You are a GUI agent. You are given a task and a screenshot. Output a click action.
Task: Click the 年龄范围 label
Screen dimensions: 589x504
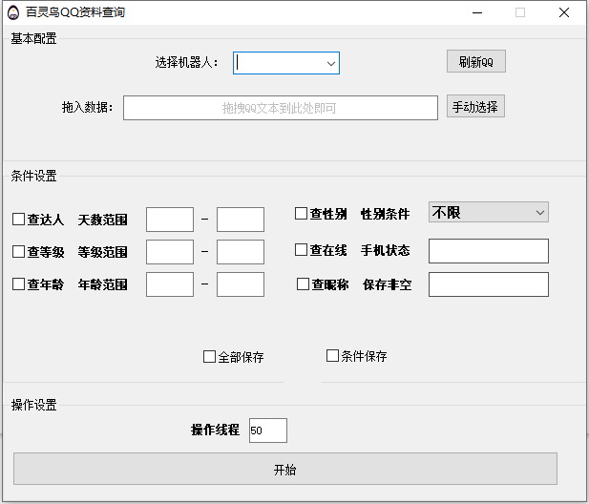point(102,284)
